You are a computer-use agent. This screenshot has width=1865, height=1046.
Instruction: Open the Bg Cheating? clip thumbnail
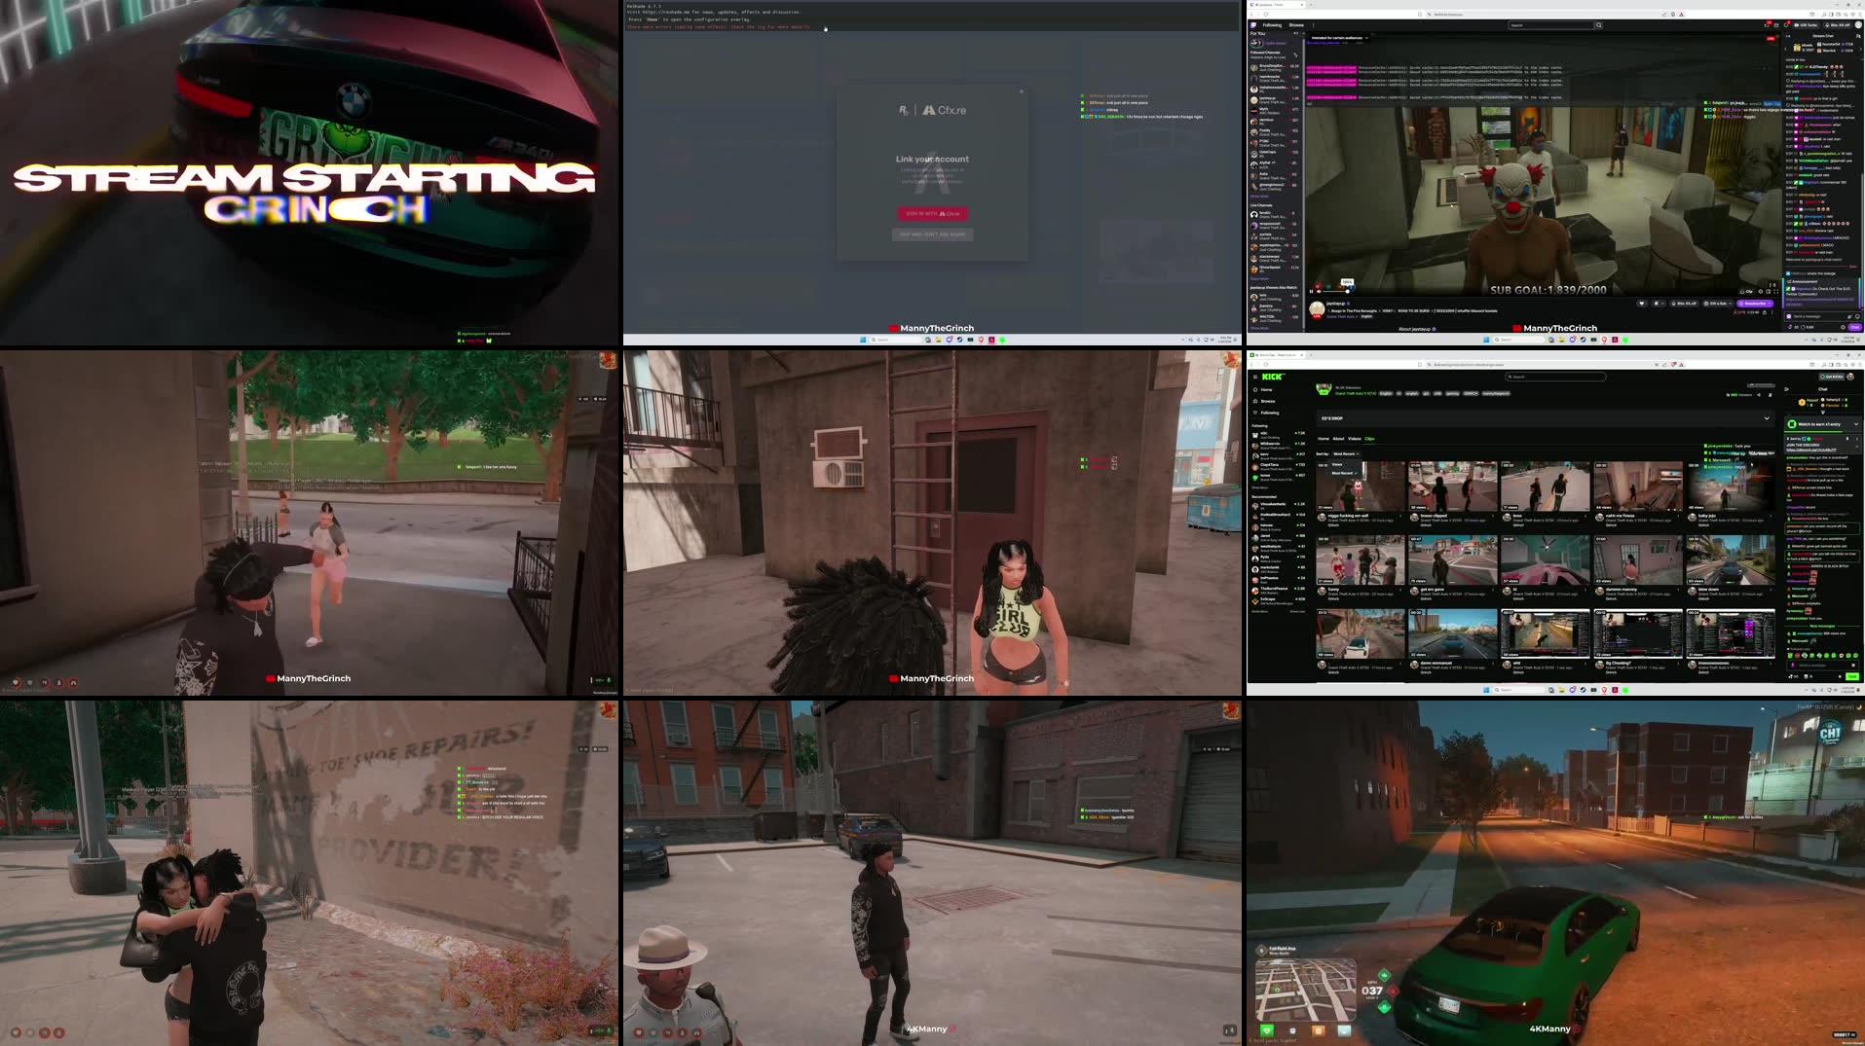1638,632
